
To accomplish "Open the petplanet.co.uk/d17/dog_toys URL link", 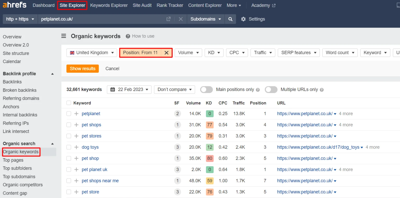I will click(318, 147).
